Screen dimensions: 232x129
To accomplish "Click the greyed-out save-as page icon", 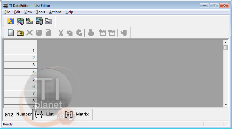I will [48, 33].
